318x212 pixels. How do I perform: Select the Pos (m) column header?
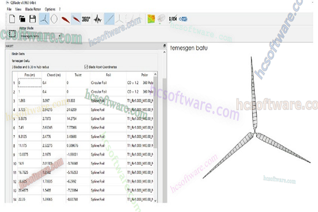30,75
